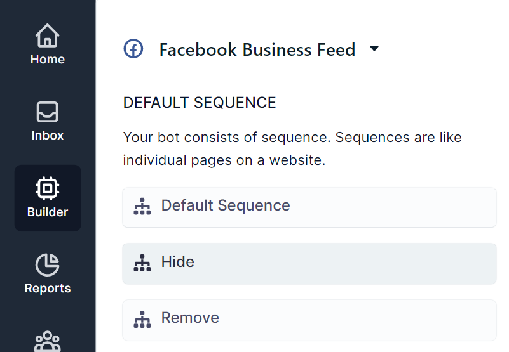Screen dimensions: 509x352
Task: Expand the Facebook Business Feed dropdown arrow
Action: [374, 49]
